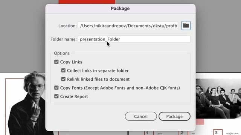The image size is (241, 135).
Task: Cancel the Package dialog
Action: pyautogui.click(x=141, y=116)
